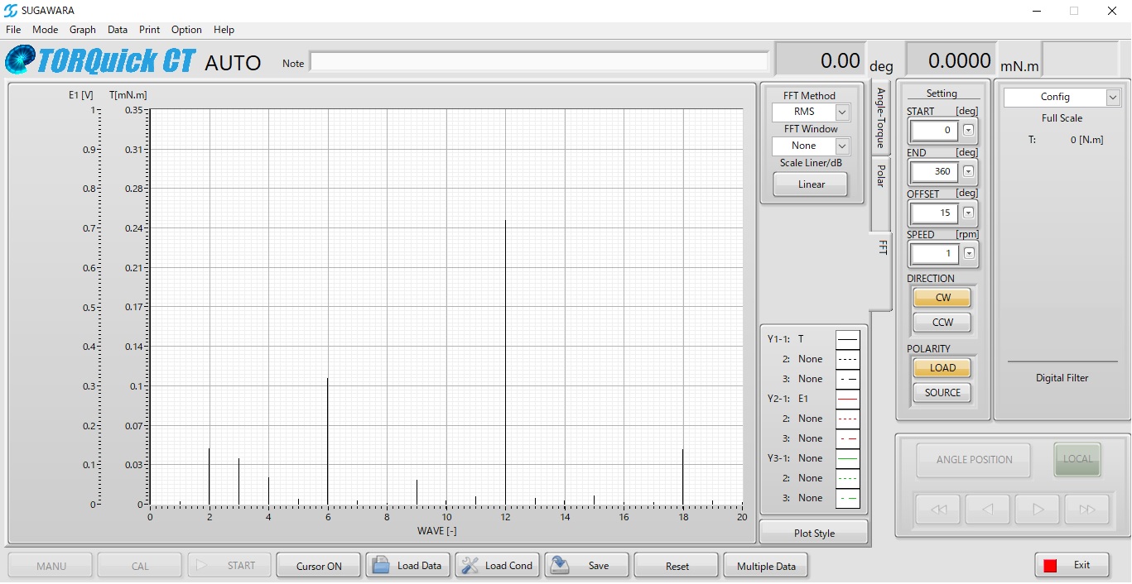The width and height of the screenshot is (1132, 584).
Task: Click the CAL button
Action: 140,566
